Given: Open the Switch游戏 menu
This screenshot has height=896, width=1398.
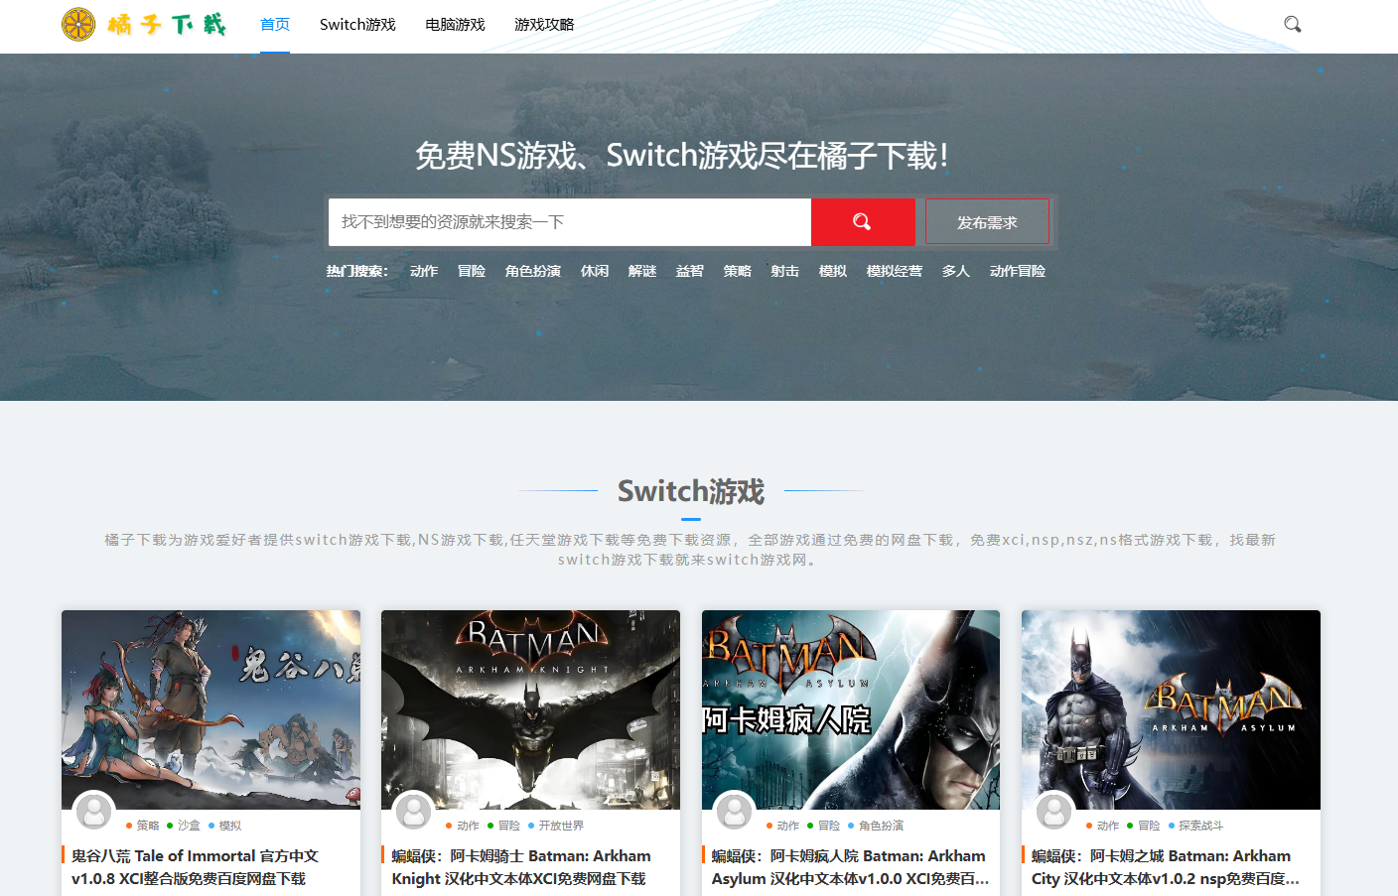Looking at the screenshot, I should coord(357,25).
